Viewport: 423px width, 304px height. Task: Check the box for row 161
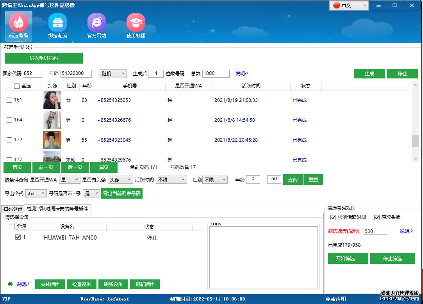tap(9, 100)
